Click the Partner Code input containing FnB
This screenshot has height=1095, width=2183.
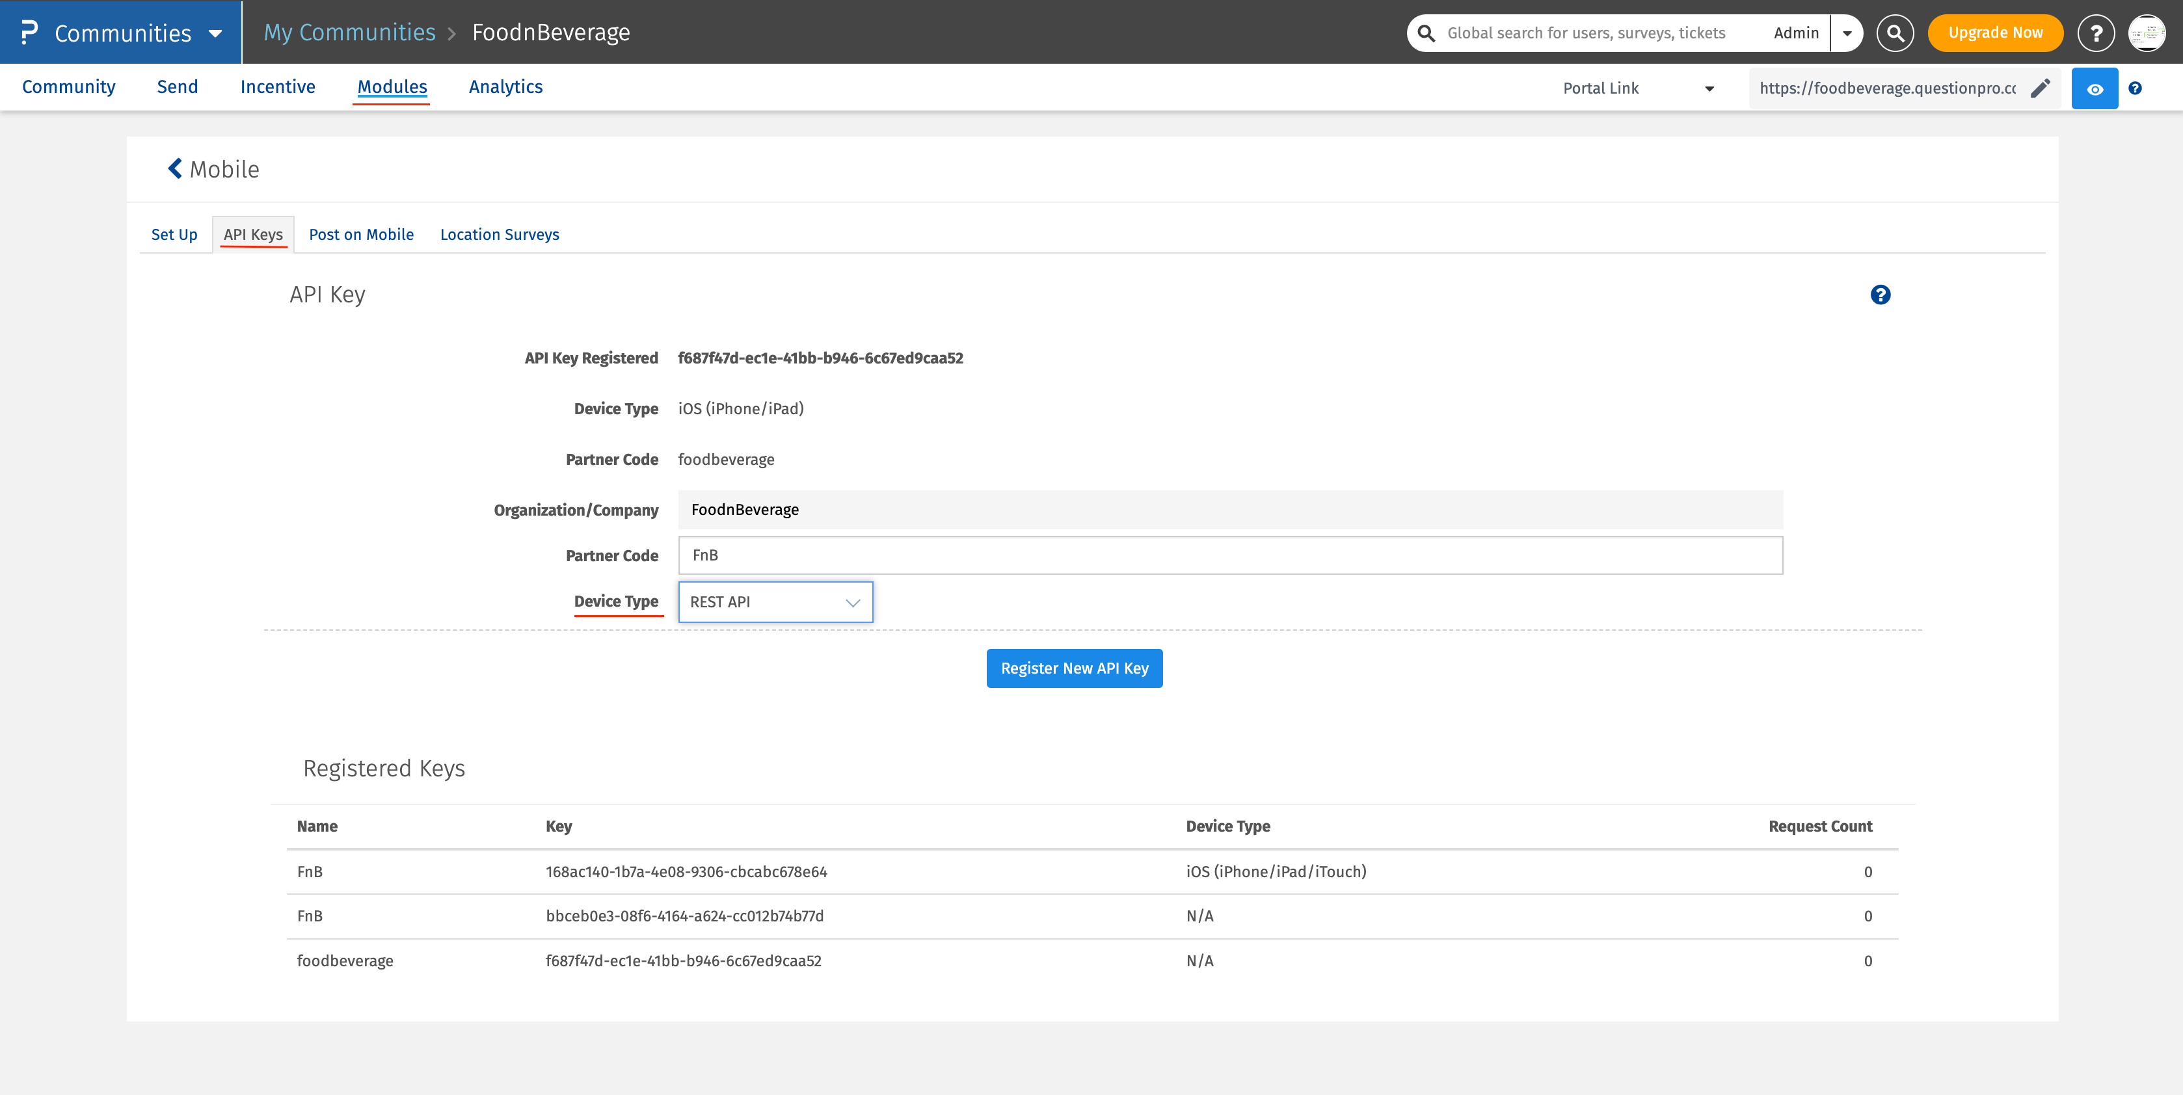coord(1229,555)
